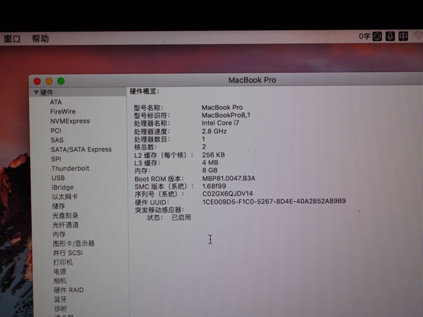Select 储存 in the sidebar
The height and width of the screenshot is (317, 423).
coord(59,206)
